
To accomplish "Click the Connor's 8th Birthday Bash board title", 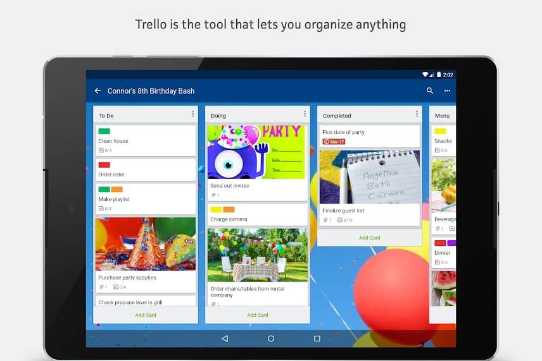I will pyautogui.click(x=151, y=91).
